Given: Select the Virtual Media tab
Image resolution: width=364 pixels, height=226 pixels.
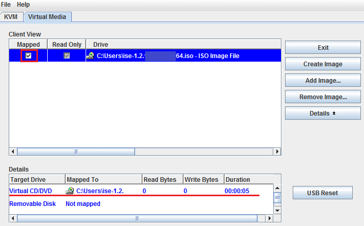Looking at the screenshot, I should tap(48, 16).
